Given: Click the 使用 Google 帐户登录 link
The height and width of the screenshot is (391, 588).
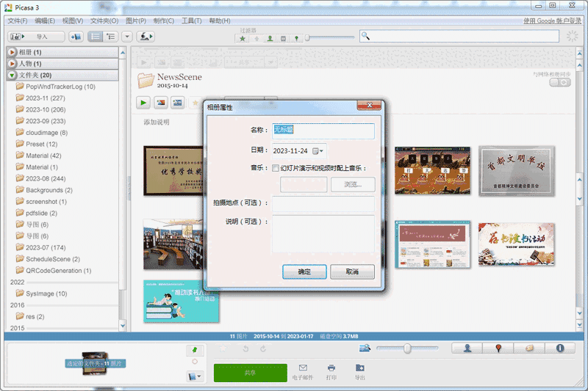Looking at the screenshot, I should point(552,21).
